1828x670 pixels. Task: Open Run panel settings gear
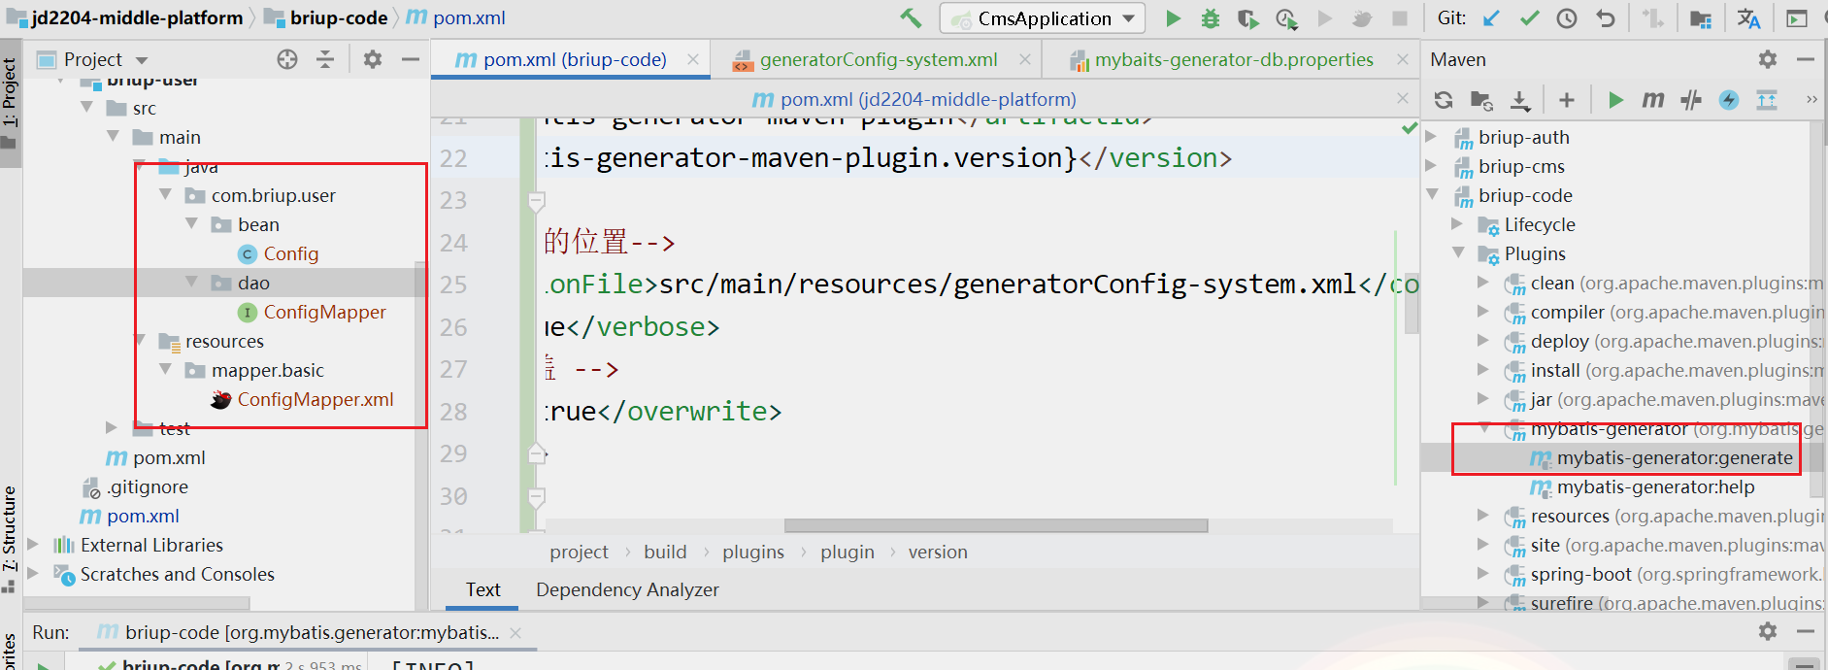point(1768,631)
